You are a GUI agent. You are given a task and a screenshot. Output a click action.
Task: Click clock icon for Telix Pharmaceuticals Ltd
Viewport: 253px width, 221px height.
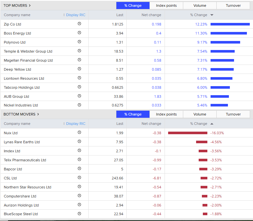point(79,160)
